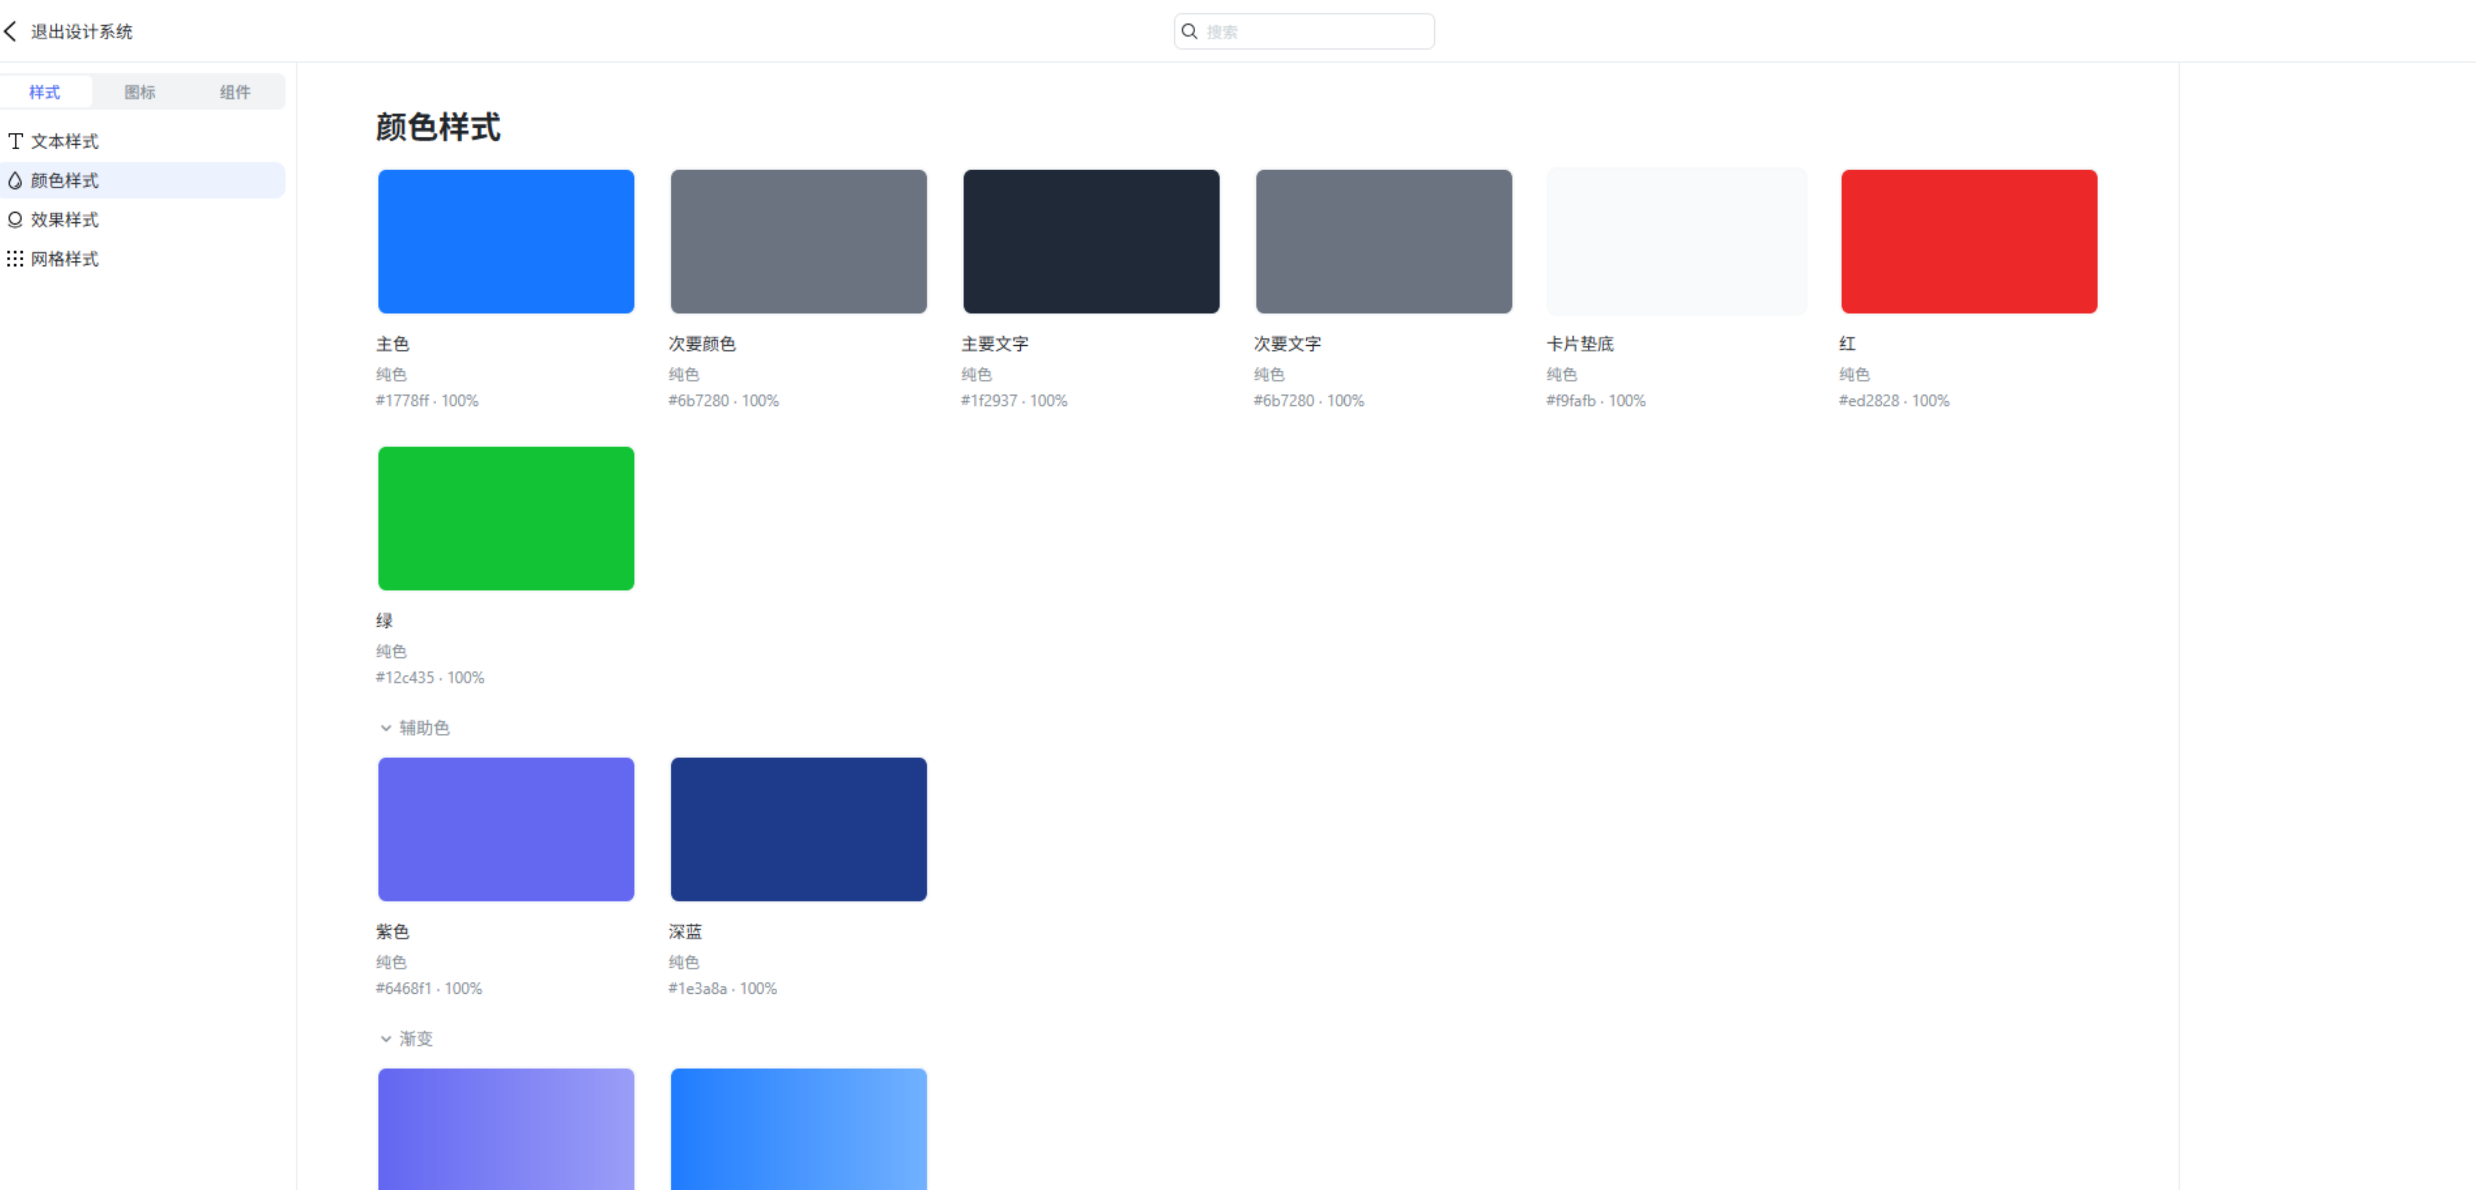Screen dimensions: 2476x1190
Task: Focus the 搜索 input field
Action: (x=1304, y=32)
